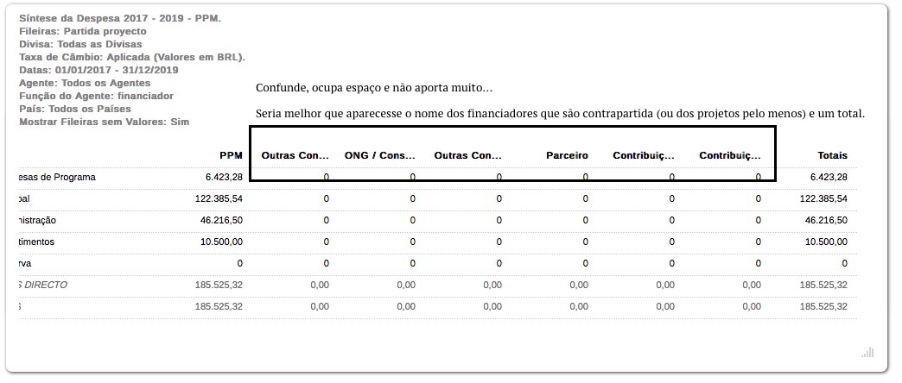Screen dimensions: 902x383
Task: Select the last Contribuiç... column header
Action: [x=730, y=155]
